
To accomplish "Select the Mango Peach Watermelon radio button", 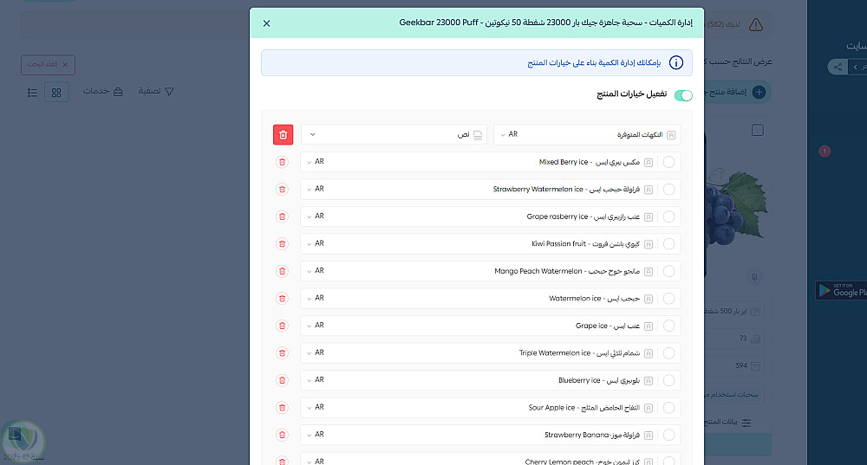I will click(x=669, y=271).
